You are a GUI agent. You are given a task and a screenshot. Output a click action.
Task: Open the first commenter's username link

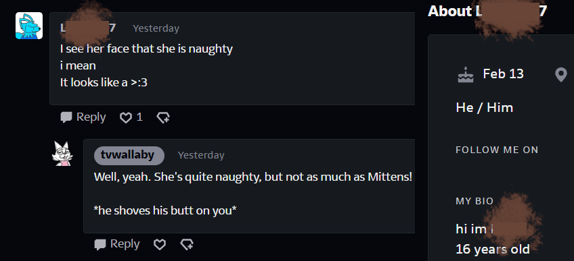pyautogui.click(x=88, y=28)
